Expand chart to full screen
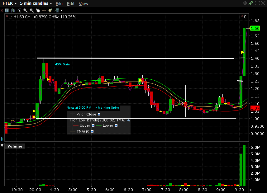 [257, 3]
